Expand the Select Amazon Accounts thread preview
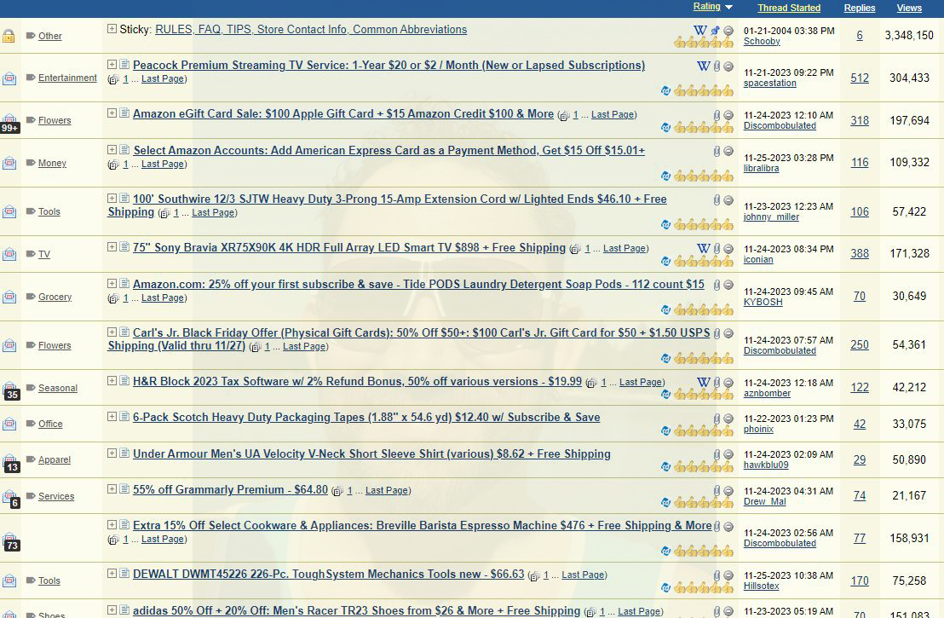Viewport: 944px width, 618px height. [112, 149]
